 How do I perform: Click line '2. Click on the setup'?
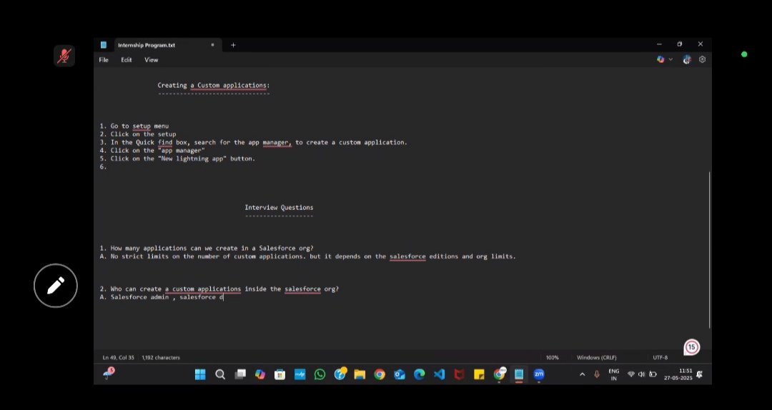[x=137, y=134]
